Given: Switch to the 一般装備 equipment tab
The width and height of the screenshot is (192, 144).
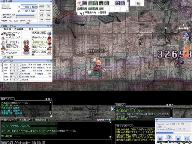Looking at the screenshot, I should pyautogui.click(x=6, y=29).
